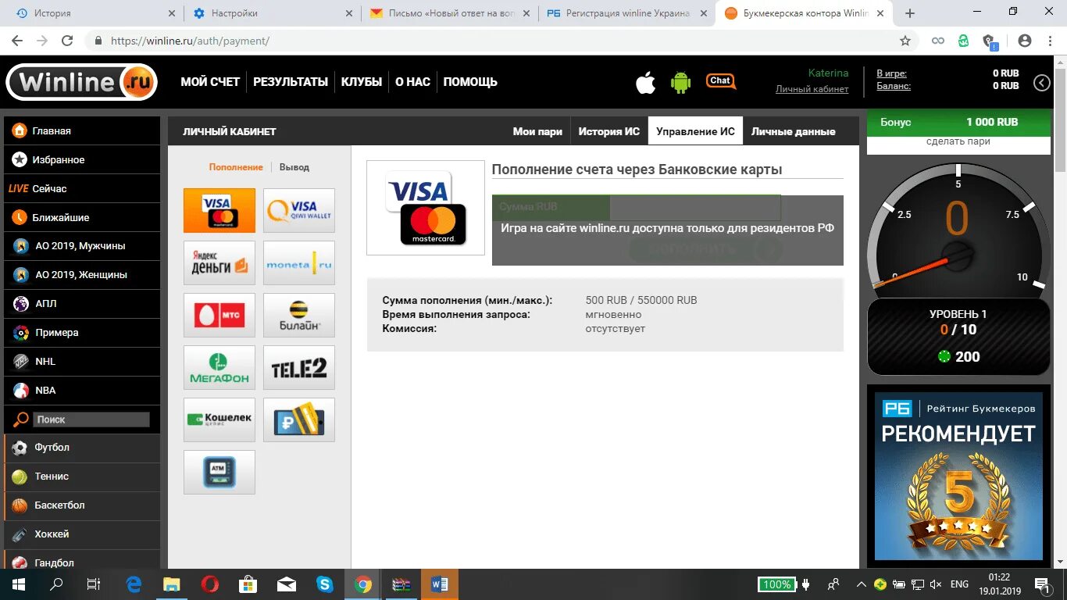Choose the ATM payment method
This screenshot has width=1067, height=600.
click(219, 472)
